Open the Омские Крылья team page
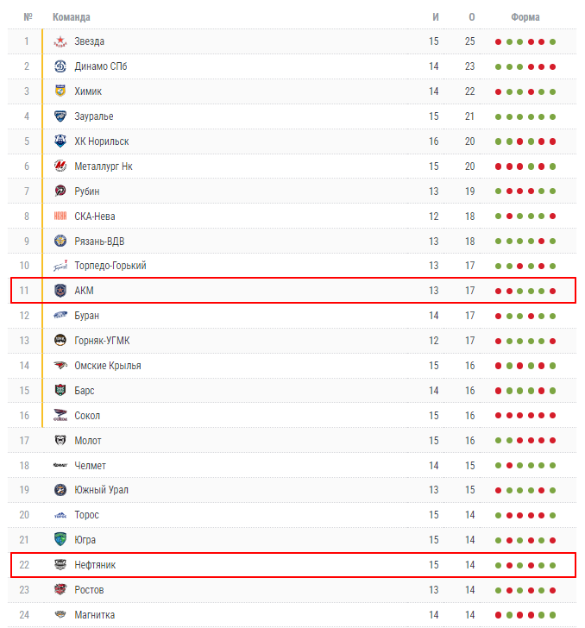585x628 pixels. 108,366
